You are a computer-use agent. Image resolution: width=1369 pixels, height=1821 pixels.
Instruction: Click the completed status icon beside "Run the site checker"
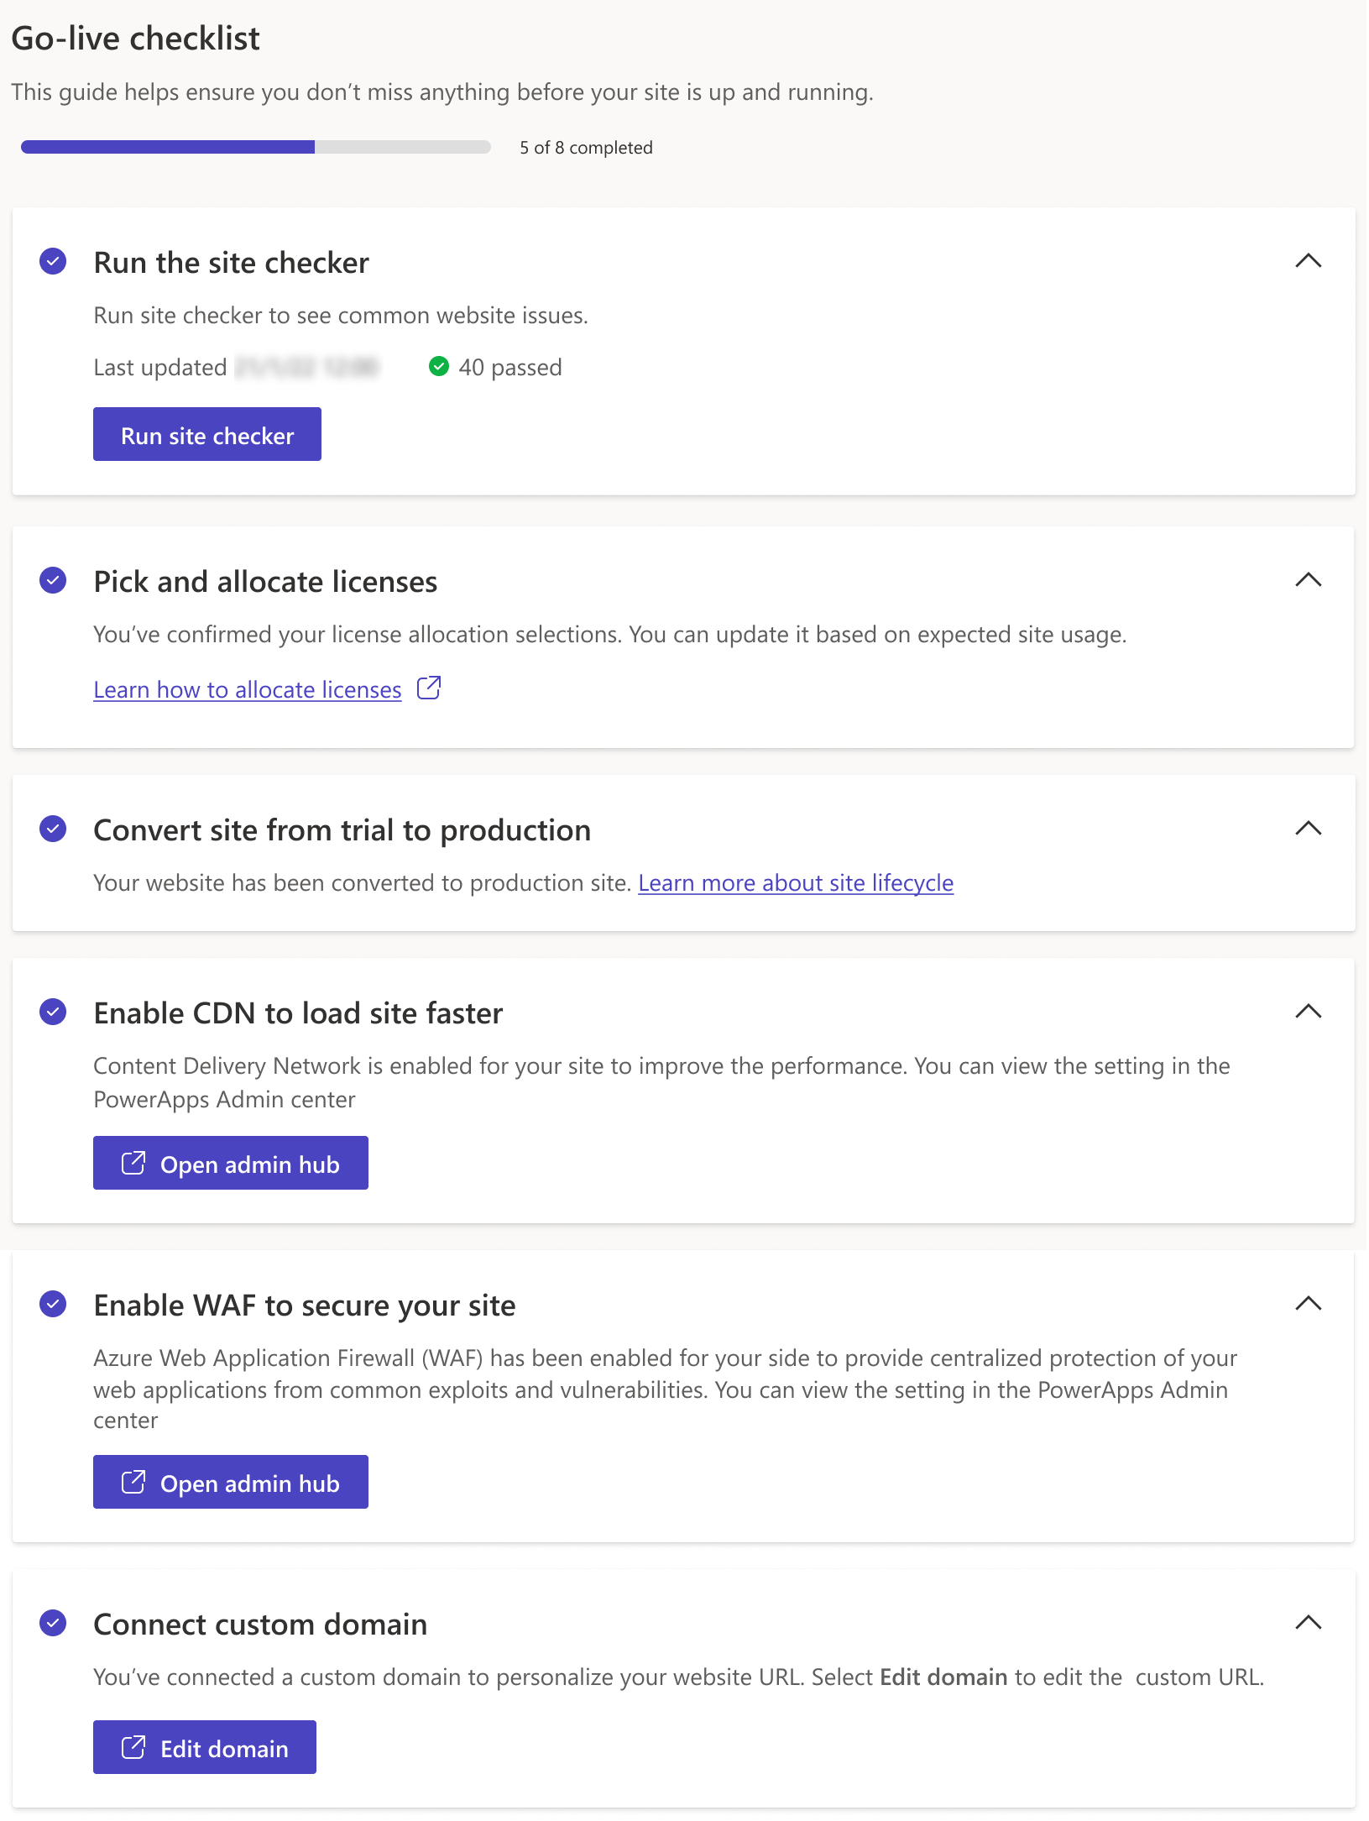tap(53, 261)
